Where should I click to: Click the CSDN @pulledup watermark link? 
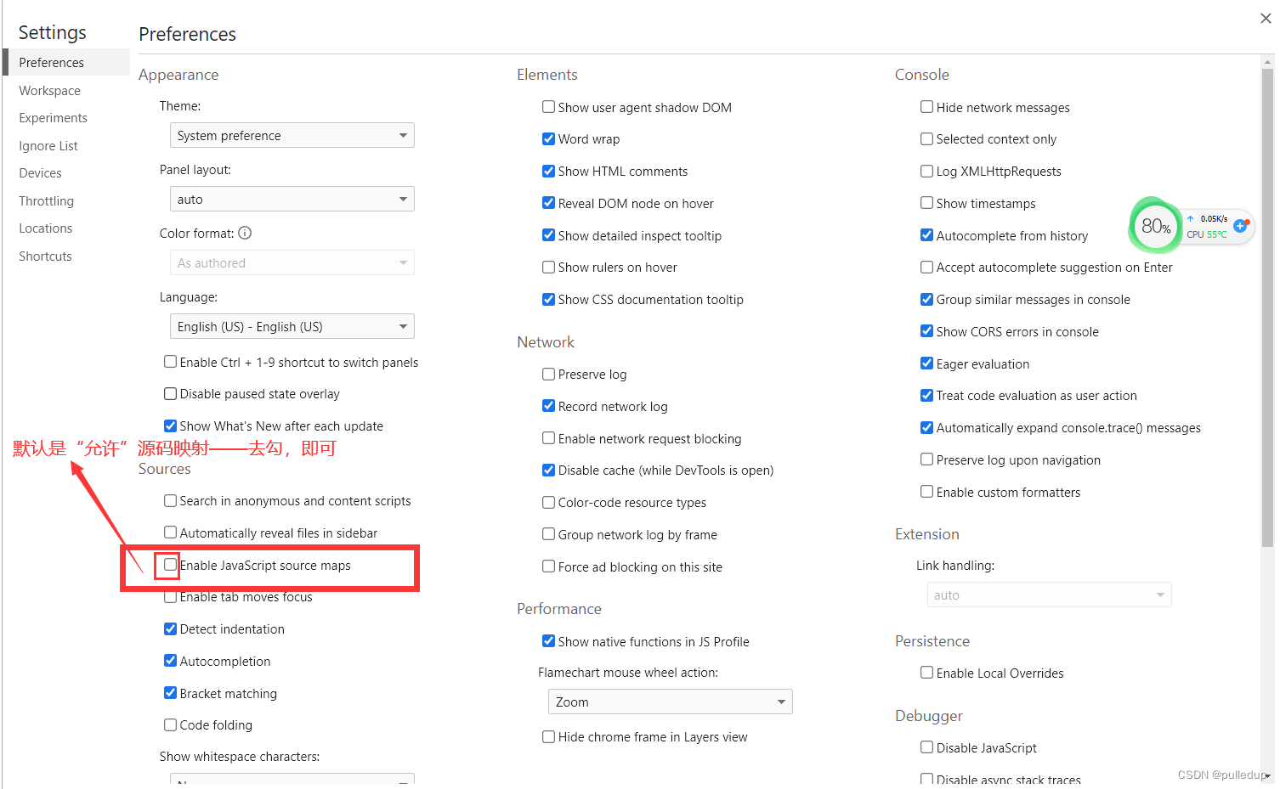pos(1222,775)
